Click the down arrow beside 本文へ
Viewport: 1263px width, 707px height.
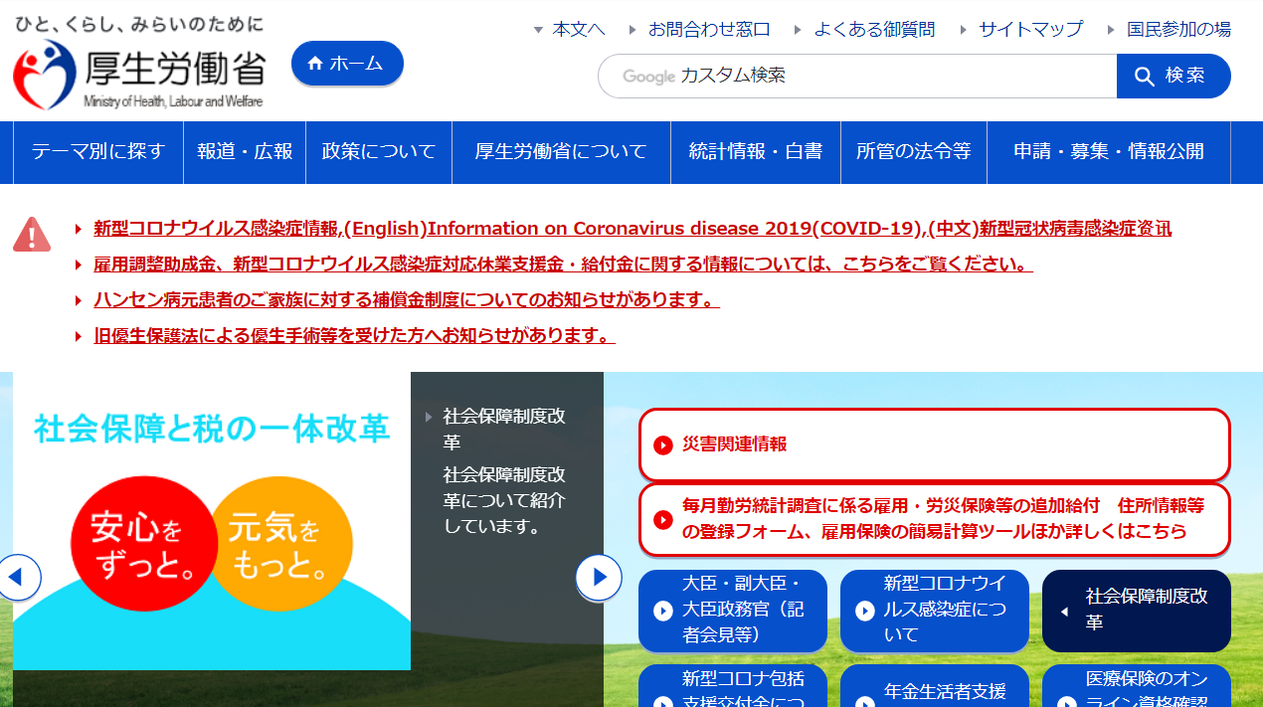(538, 30)
